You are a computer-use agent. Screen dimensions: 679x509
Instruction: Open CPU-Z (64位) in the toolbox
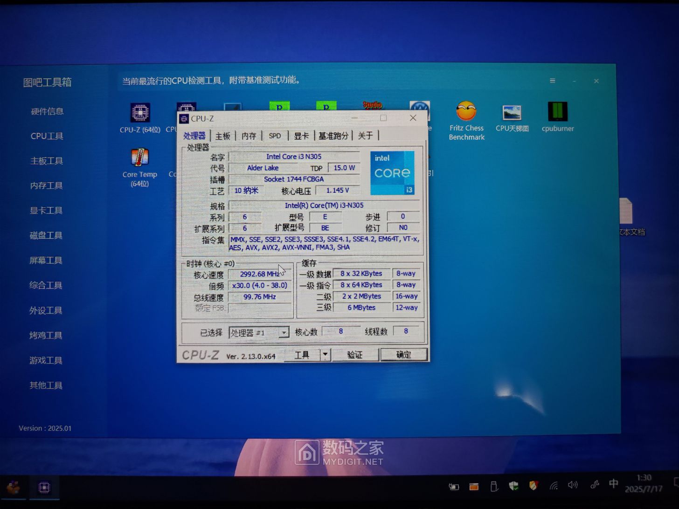[x=140, y=118]
